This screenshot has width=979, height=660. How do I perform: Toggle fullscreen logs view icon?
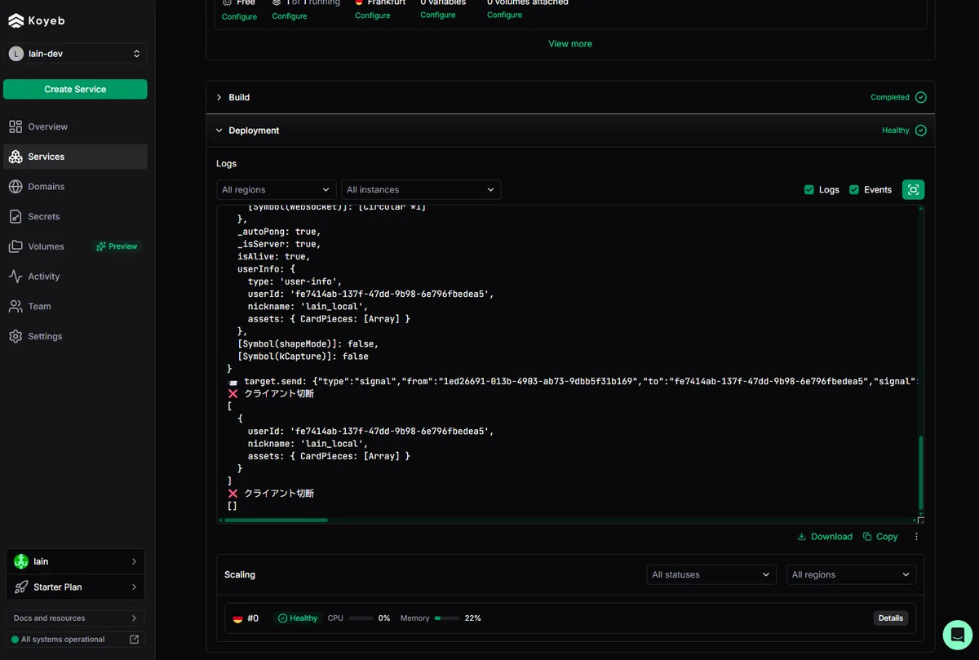(x=913, y=190)
